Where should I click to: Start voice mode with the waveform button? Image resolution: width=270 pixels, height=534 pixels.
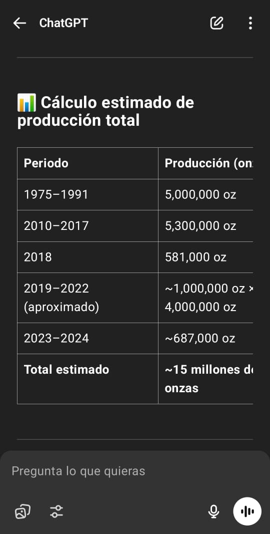coord(247,511)
